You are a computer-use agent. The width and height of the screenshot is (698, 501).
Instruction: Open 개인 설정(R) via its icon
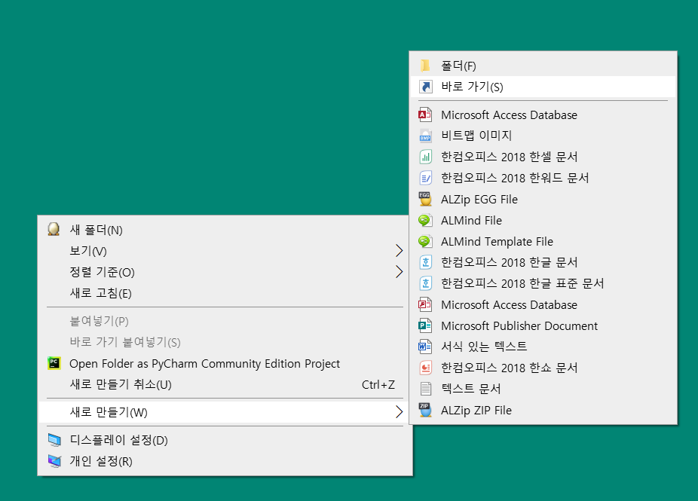[x=54, y=461]
